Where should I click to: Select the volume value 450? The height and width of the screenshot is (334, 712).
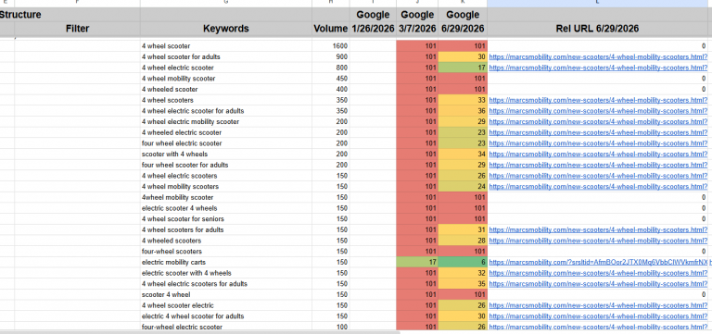331,79
